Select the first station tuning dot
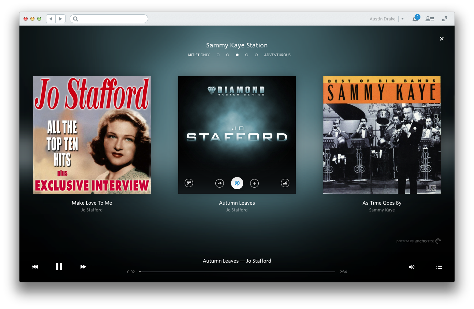The image size is (474, 309). (218, 55)
